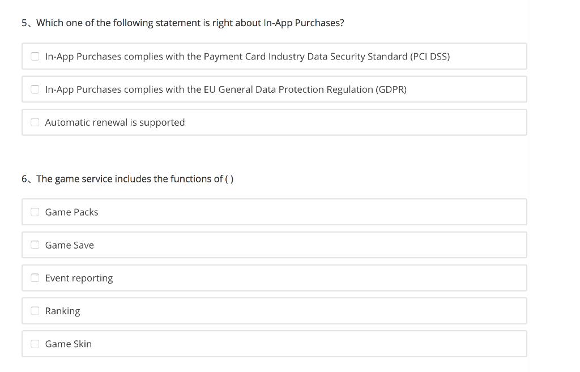Mark the Game Skin checkbox
The image size is (580, 372).
pos(35,344)
